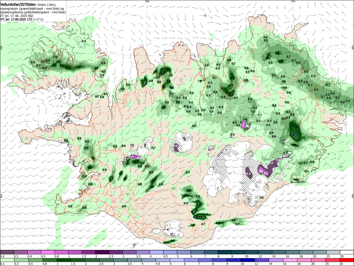Click the snow legend swatch between 0.2 and 0.3

[x=7, y=252]
